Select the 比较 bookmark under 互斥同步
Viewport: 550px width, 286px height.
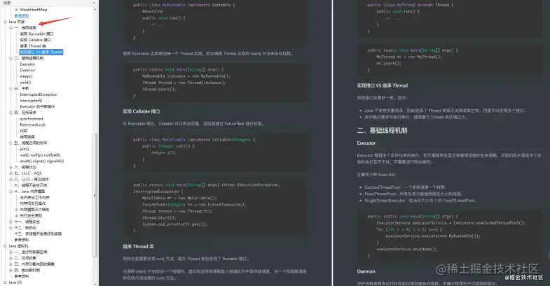tap(24, 131)
